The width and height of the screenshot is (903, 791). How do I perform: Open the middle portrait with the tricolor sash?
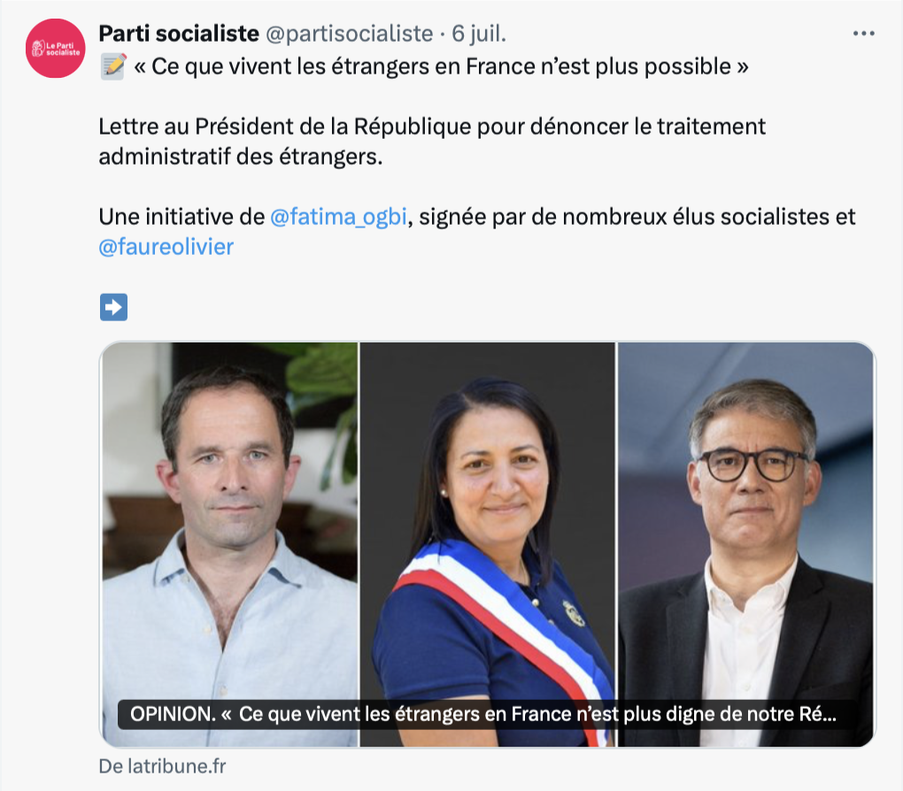coord(487,544)
